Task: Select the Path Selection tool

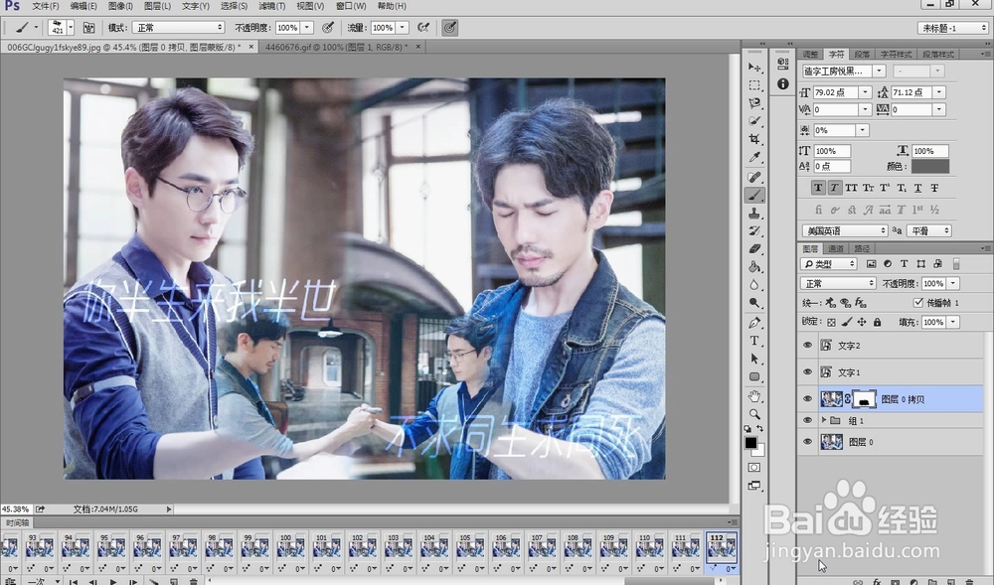Action: click(754, 359)
